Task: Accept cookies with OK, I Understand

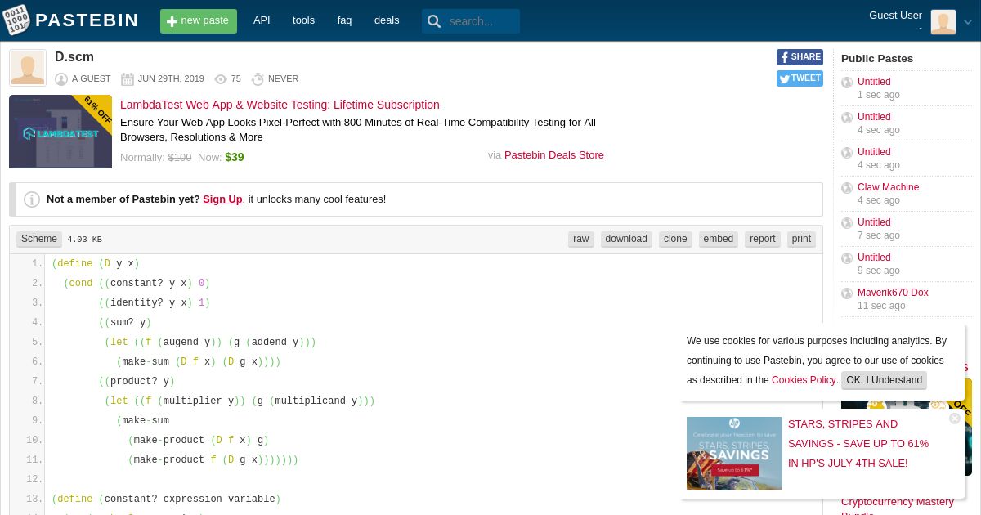Action: 884,380
